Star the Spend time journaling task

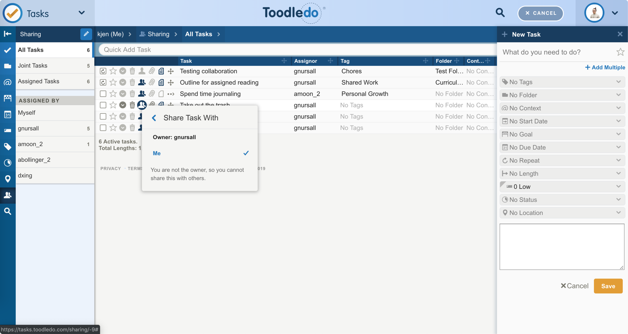coord(113,94)
